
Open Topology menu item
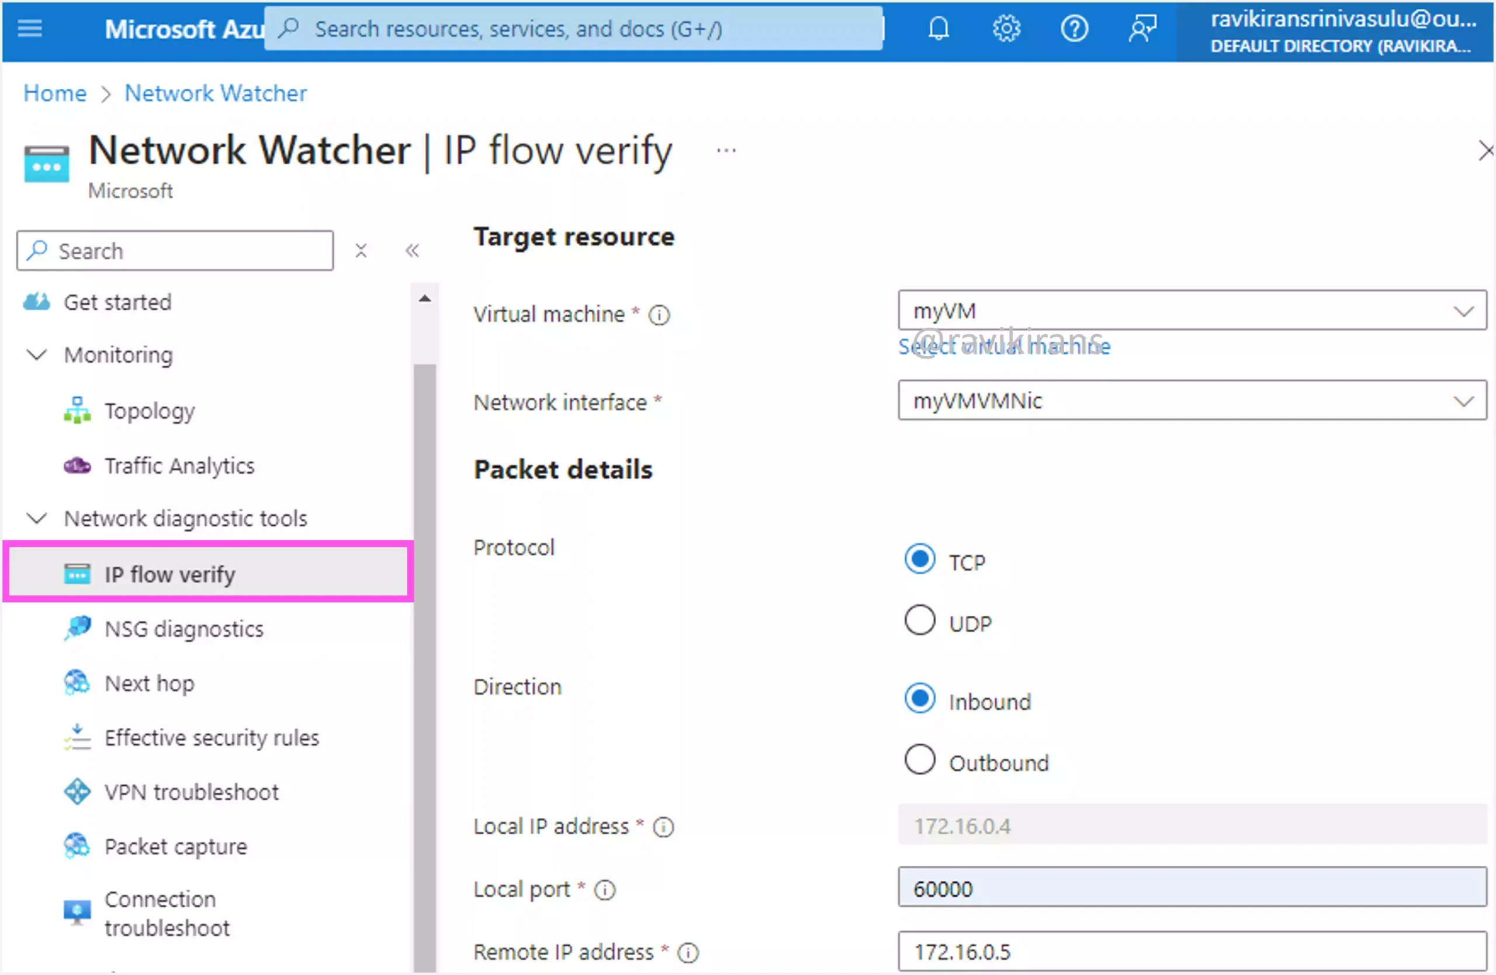tap(150, 411)
